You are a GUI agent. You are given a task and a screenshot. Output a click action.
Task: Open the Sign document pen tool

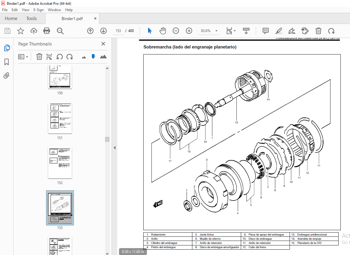tap(292, 31)
